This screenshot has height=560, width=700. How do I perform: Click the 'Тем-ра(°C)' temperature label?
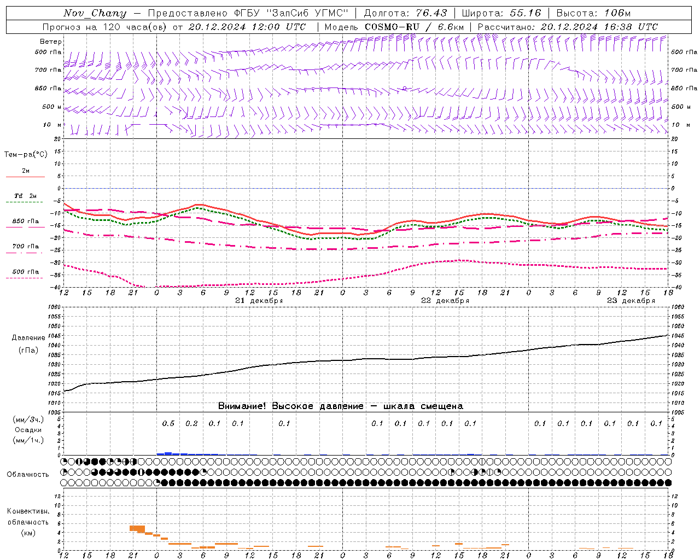[x=26, y=155]
